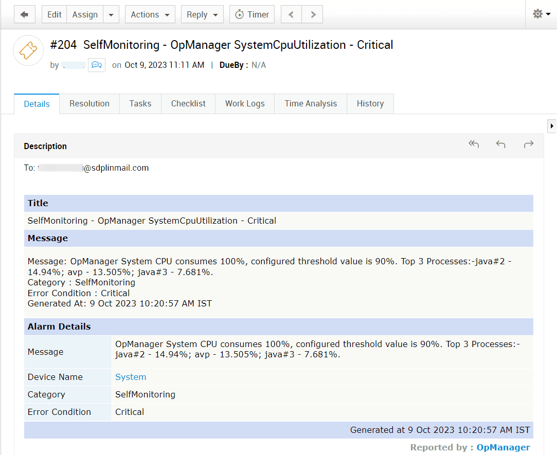Click the Error Condition value Critical in table
The width and height of the screenshot is (557, 455).
pos(130,412)
